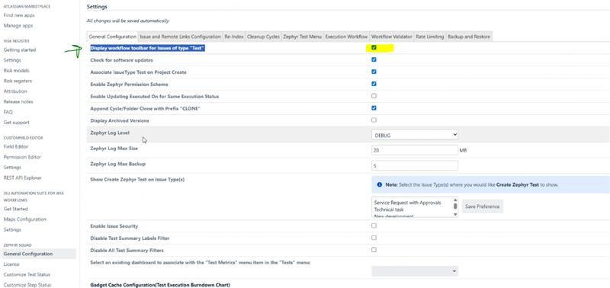Switch to Execution Workflow tab

coord(346,37)
